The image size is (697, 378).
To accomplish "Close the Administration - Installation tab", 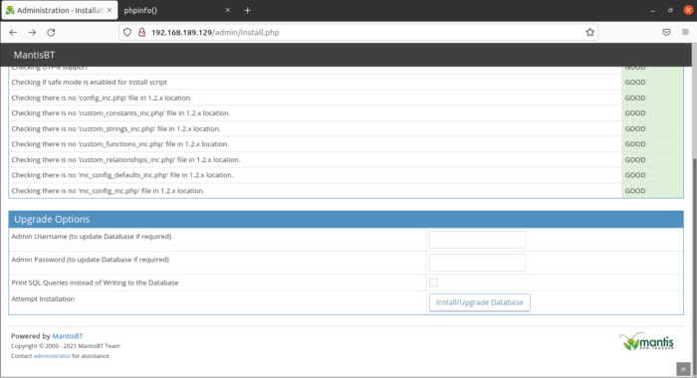I will [110, 10].
